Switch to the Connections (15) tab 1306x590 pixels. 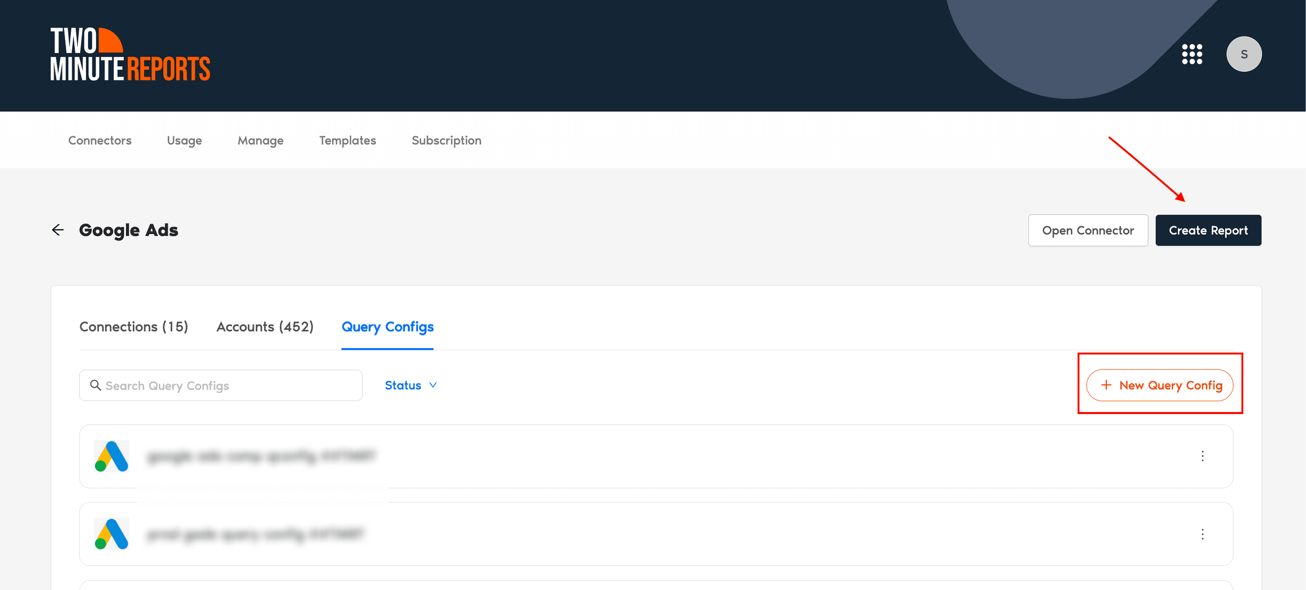point(134,327)
